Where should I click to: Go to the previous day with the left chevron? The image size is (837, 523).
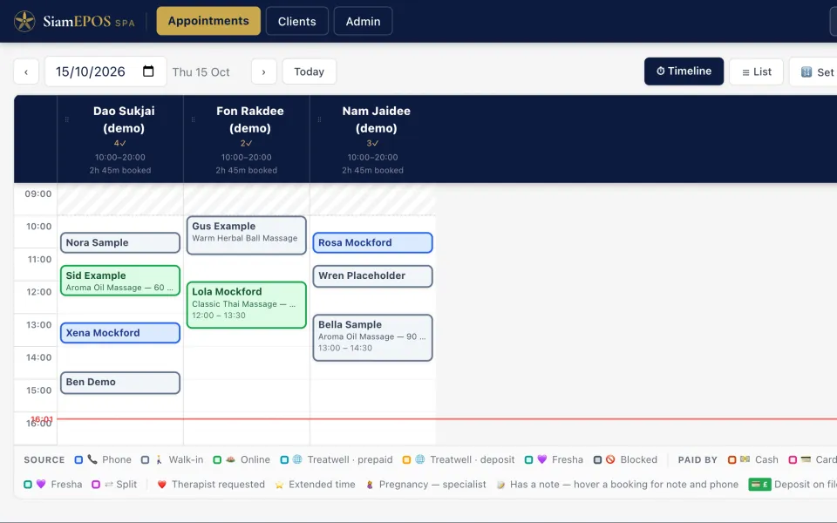[x=26, y=71]
